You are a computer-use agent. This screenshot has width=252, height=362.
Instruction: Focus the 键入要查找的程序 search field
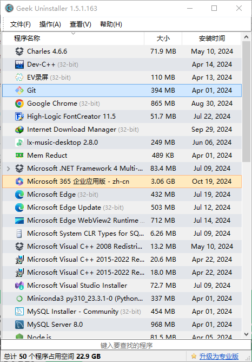coord(126,345)
